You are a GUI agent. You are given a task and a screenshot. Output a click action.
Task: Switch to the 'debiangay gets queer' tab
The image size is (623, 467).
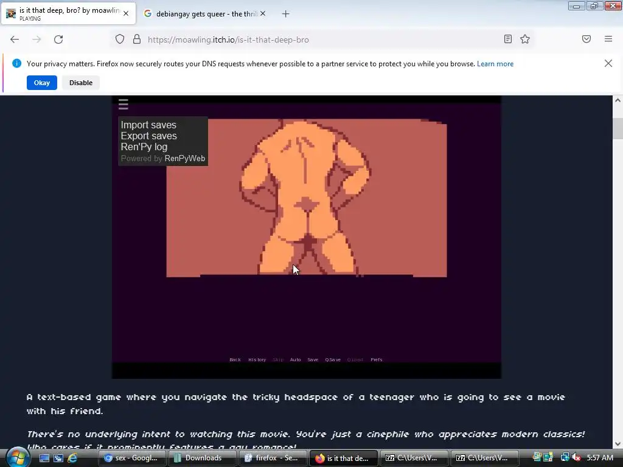206,14
